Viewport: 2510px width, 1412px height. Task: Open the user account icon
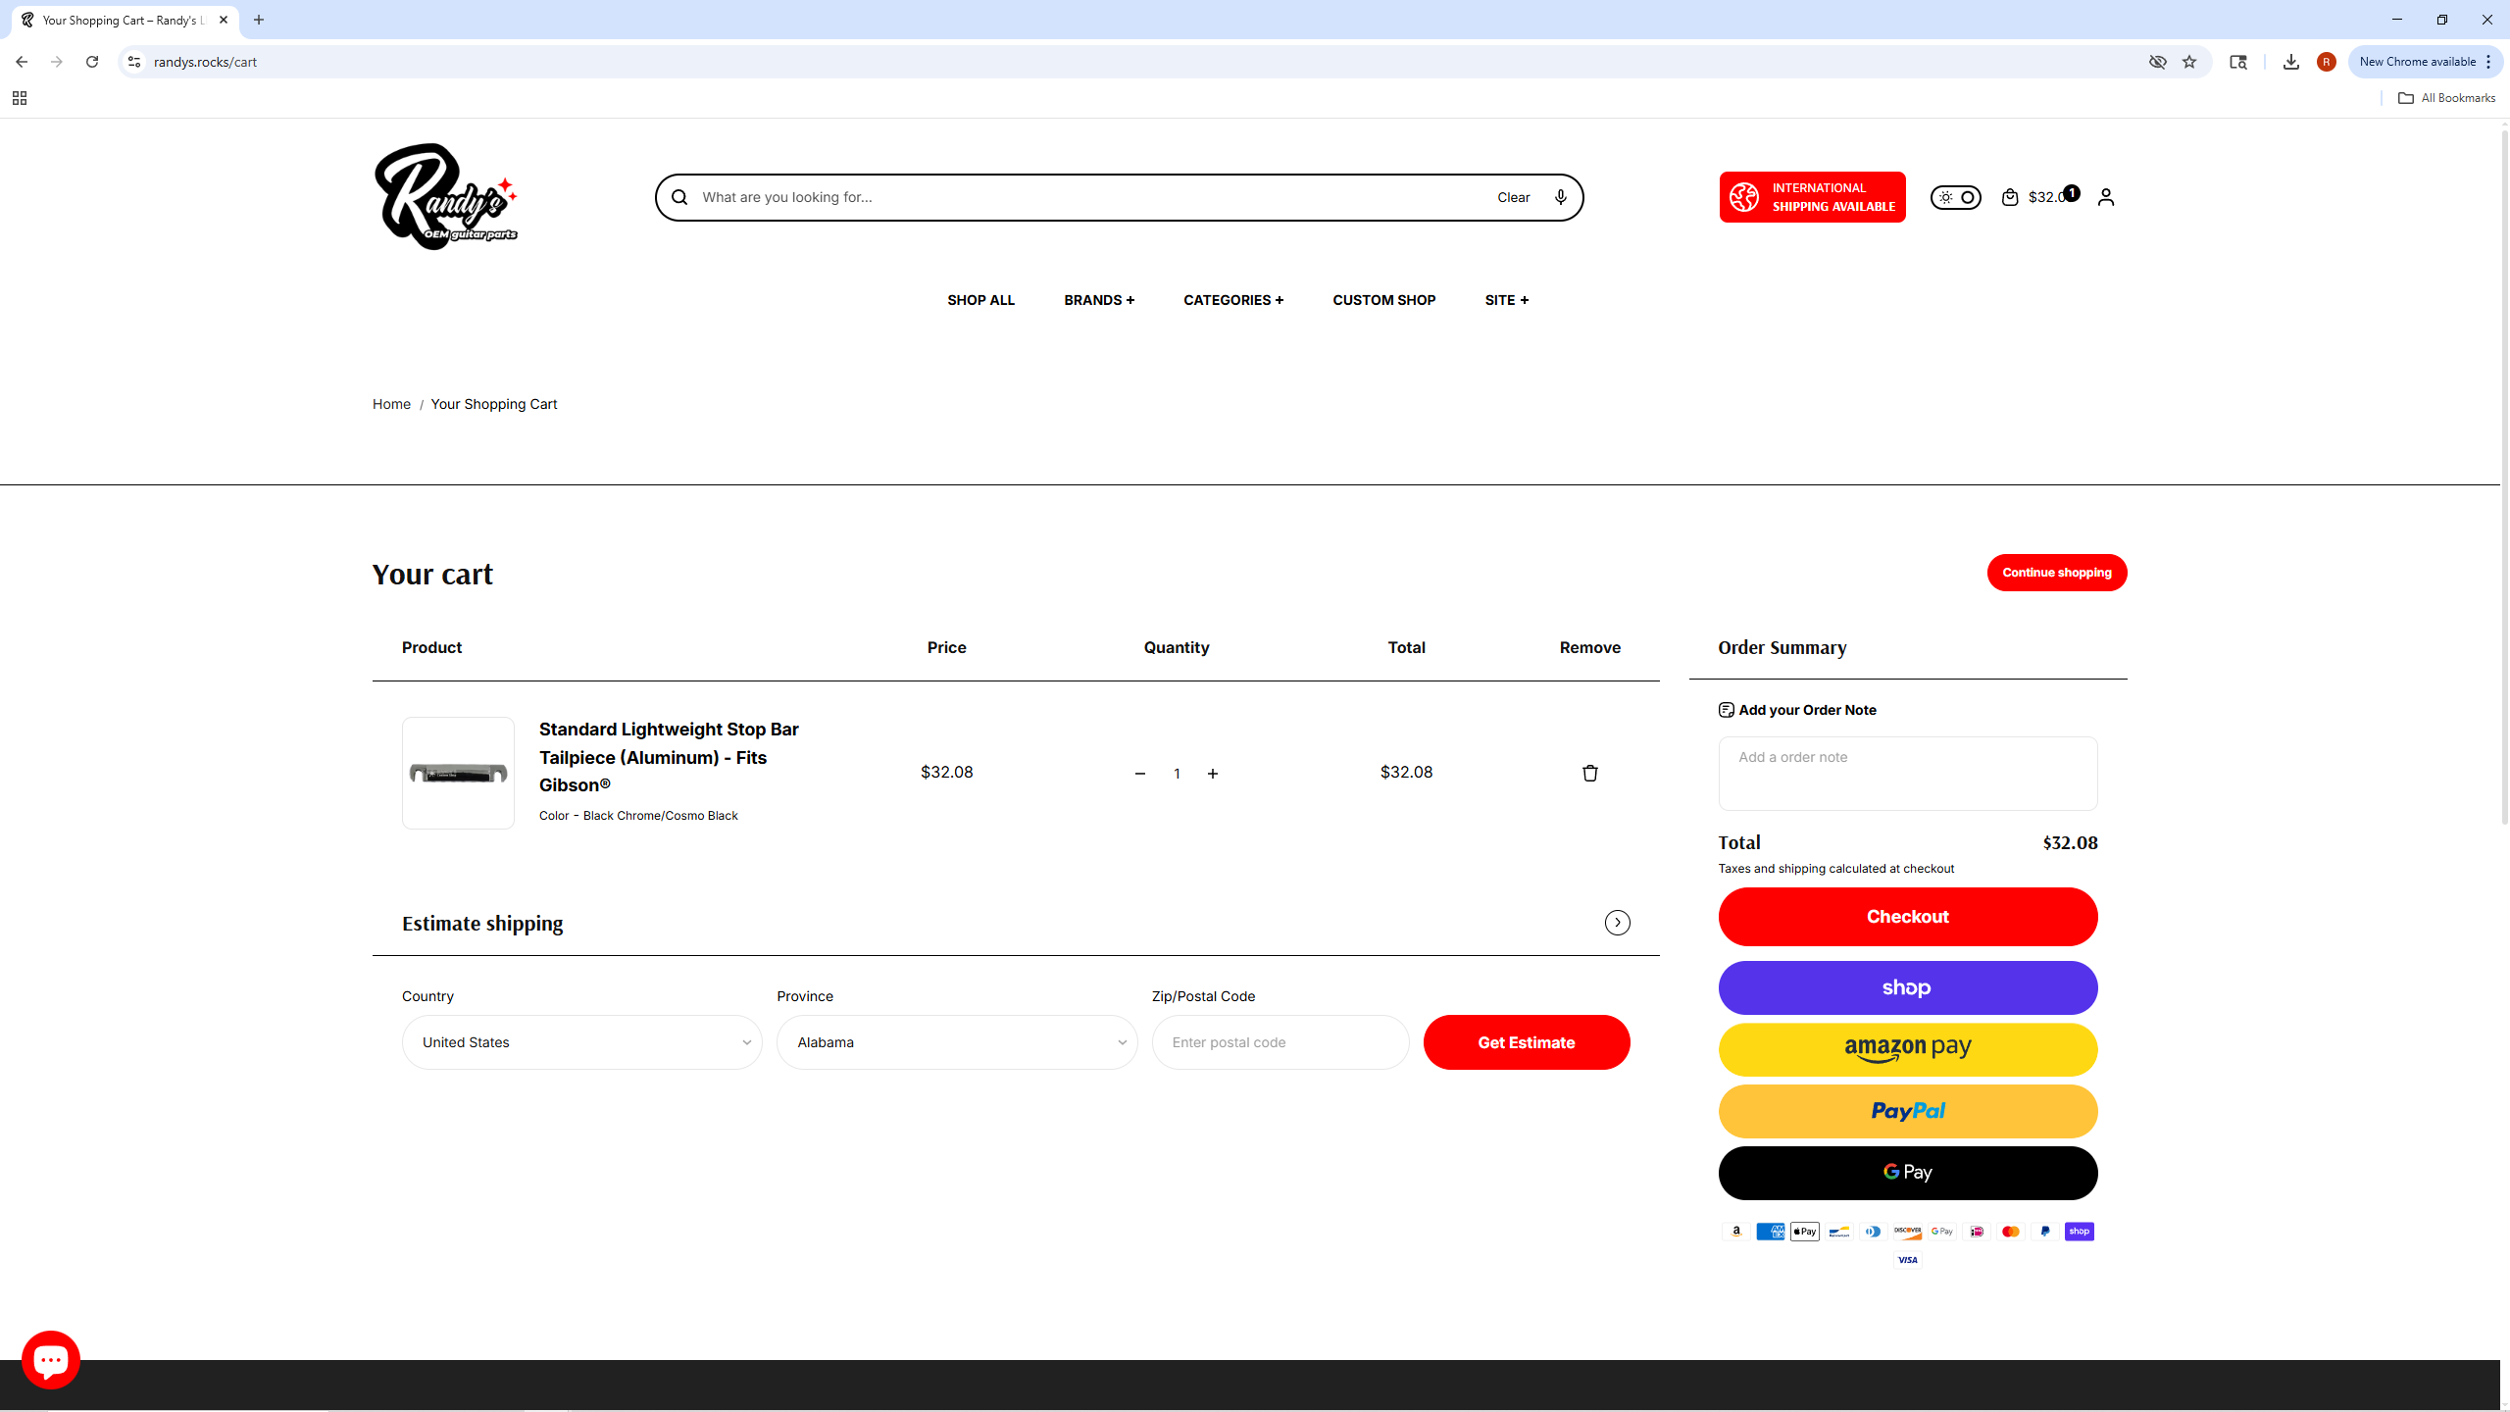(x=2105, y=197)
